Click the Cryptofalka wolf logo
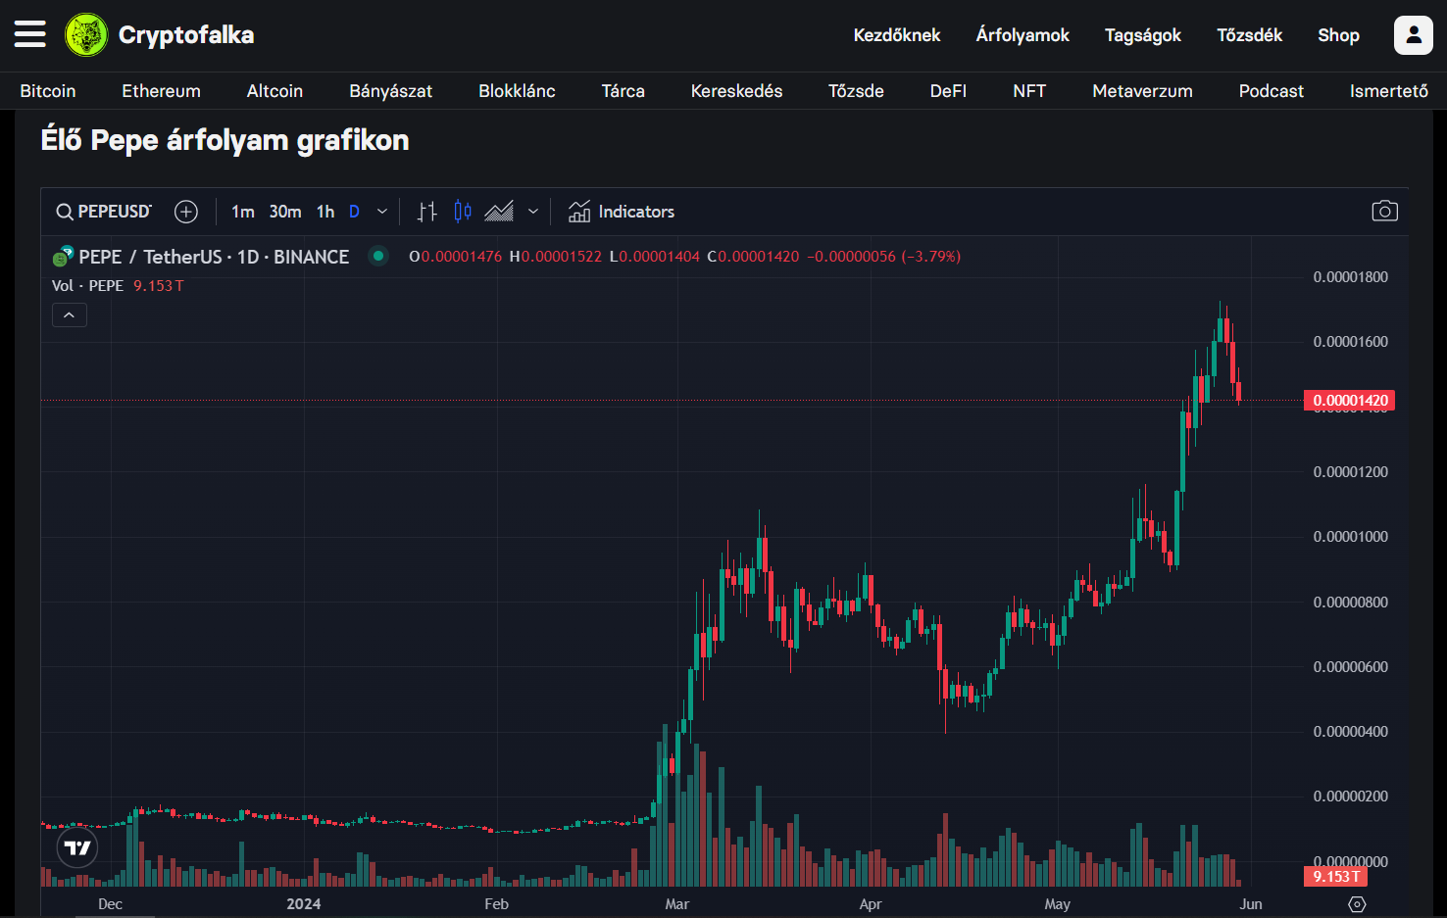Image resolution: width=1447 pixels, height=918 pixels. tap(86, 35)
